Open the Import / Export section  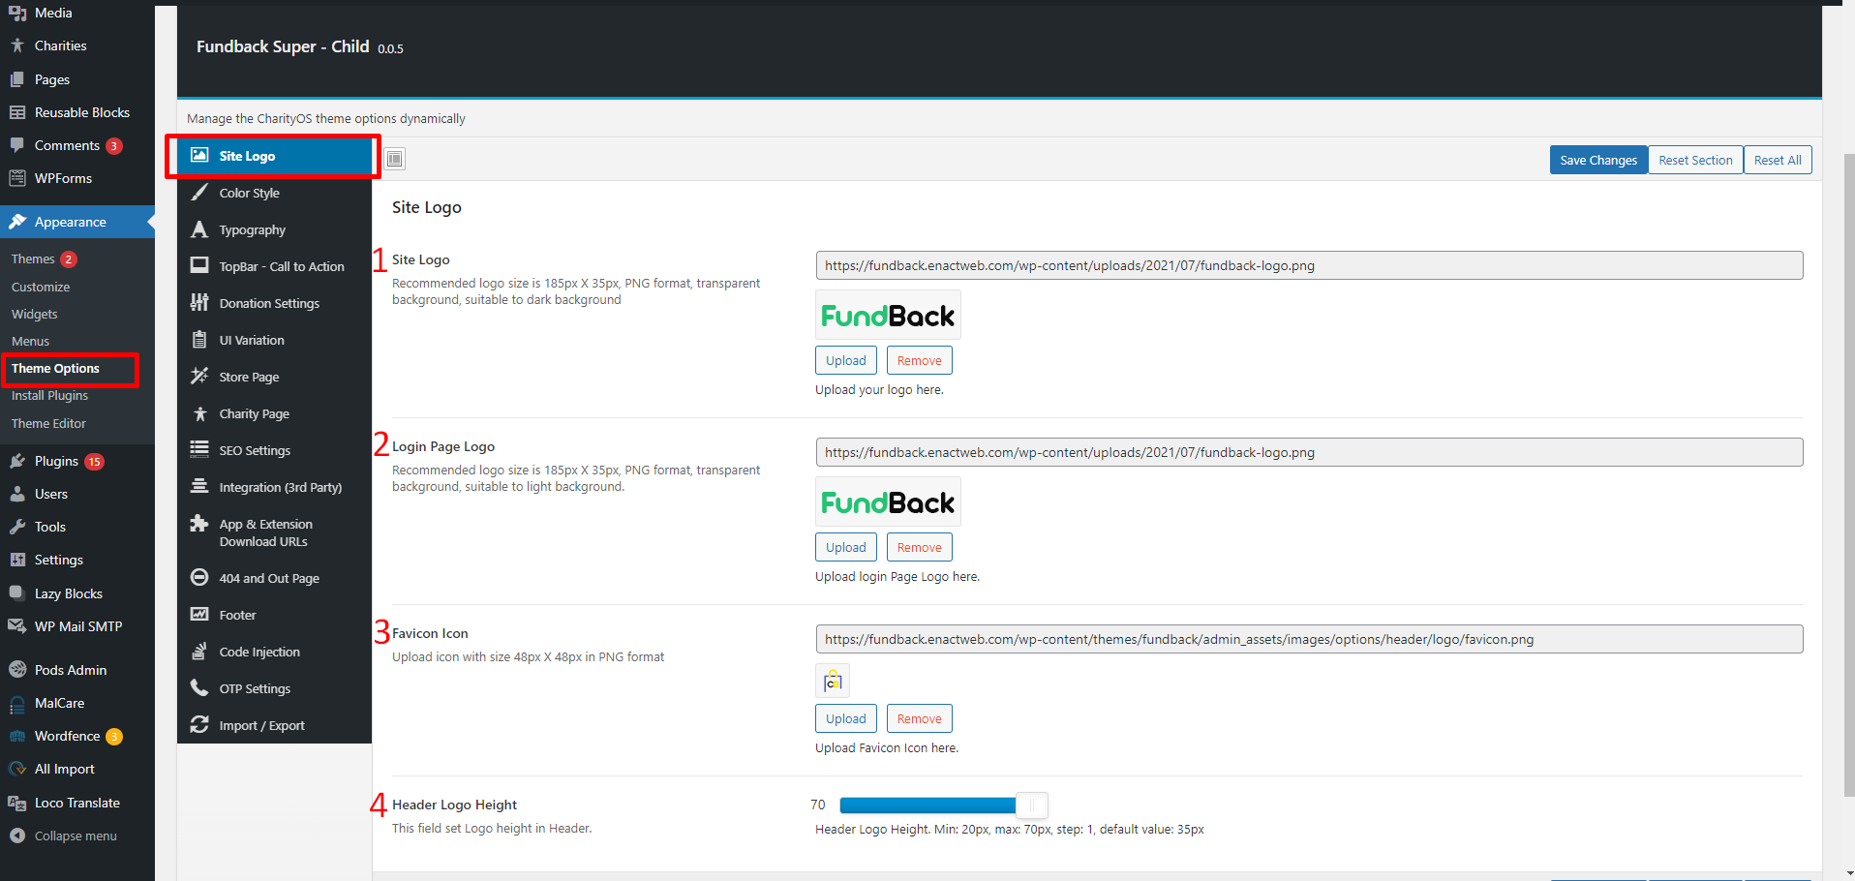[260, 725]
